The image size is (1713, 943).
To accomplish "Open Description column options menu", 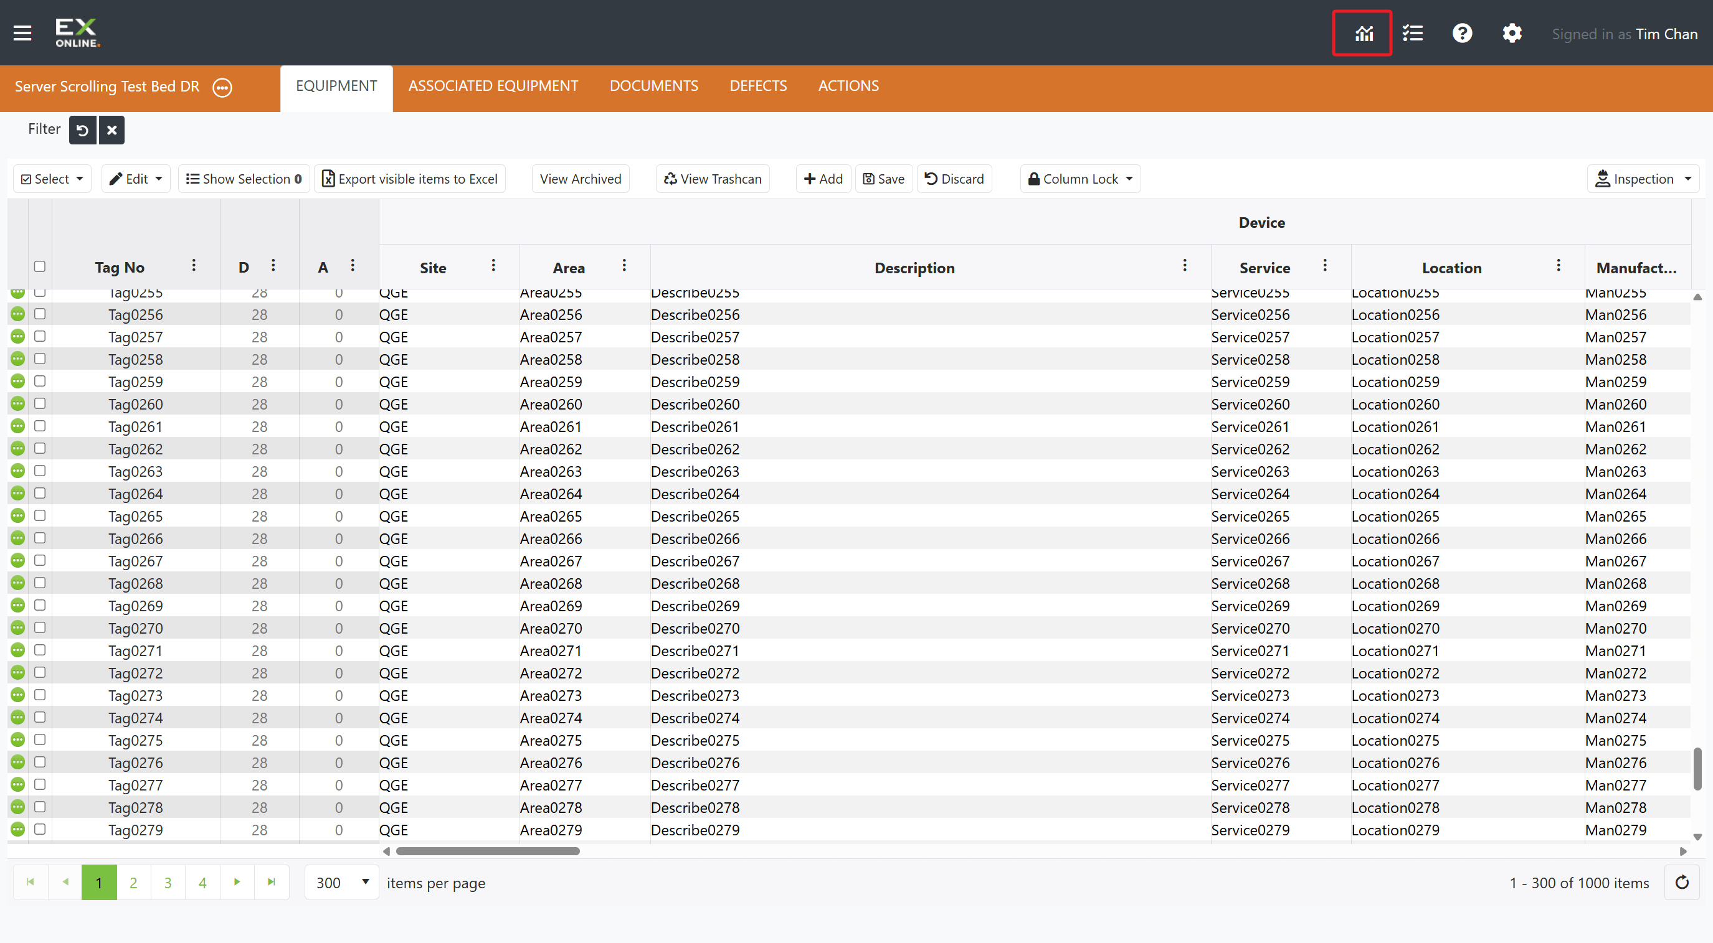I will coord(1184,266).
